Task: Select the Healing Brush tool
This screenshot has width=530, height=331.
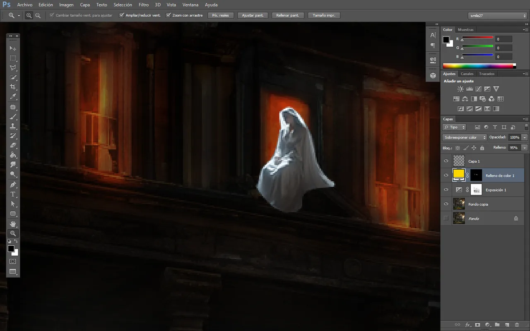Action: [x=13, y=107]
